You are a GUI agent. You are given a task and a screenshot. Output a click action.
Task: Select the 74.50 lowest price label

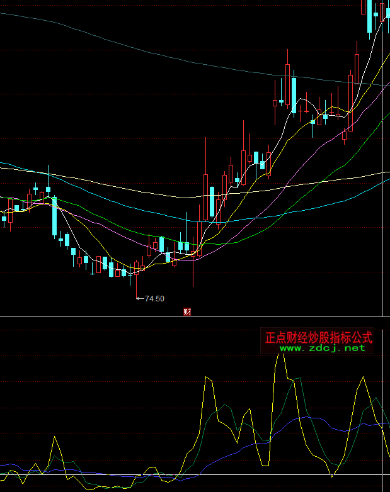pyautogui.click(x=154, y=298)
